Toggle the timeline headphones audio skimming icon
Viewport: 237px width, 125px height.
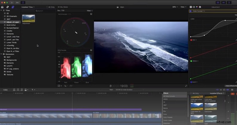point(224,90)
